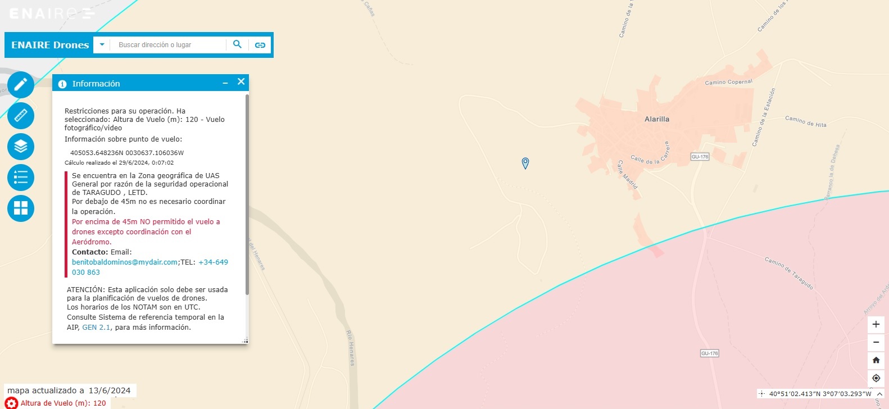Expand the coordinates bar chevron
889x409 pixels.
click(880, 394)
